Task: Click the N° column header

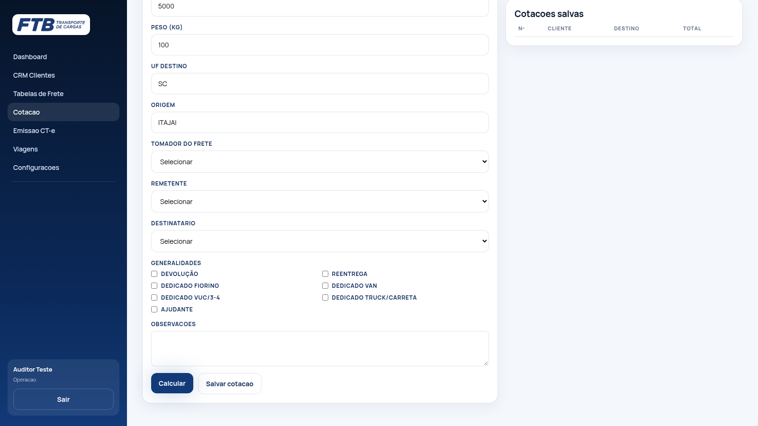Action: point(521,28)
